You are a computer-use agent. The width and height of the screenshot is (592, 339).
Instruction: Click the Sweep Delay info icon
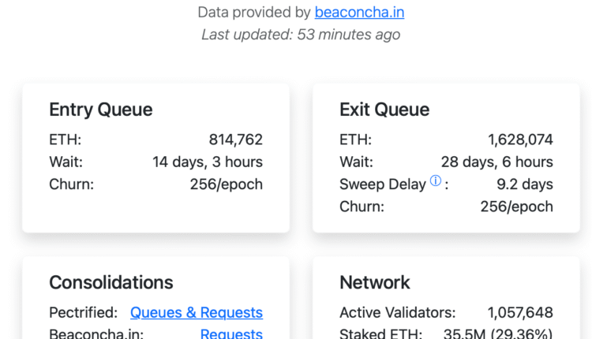(435, 182)
